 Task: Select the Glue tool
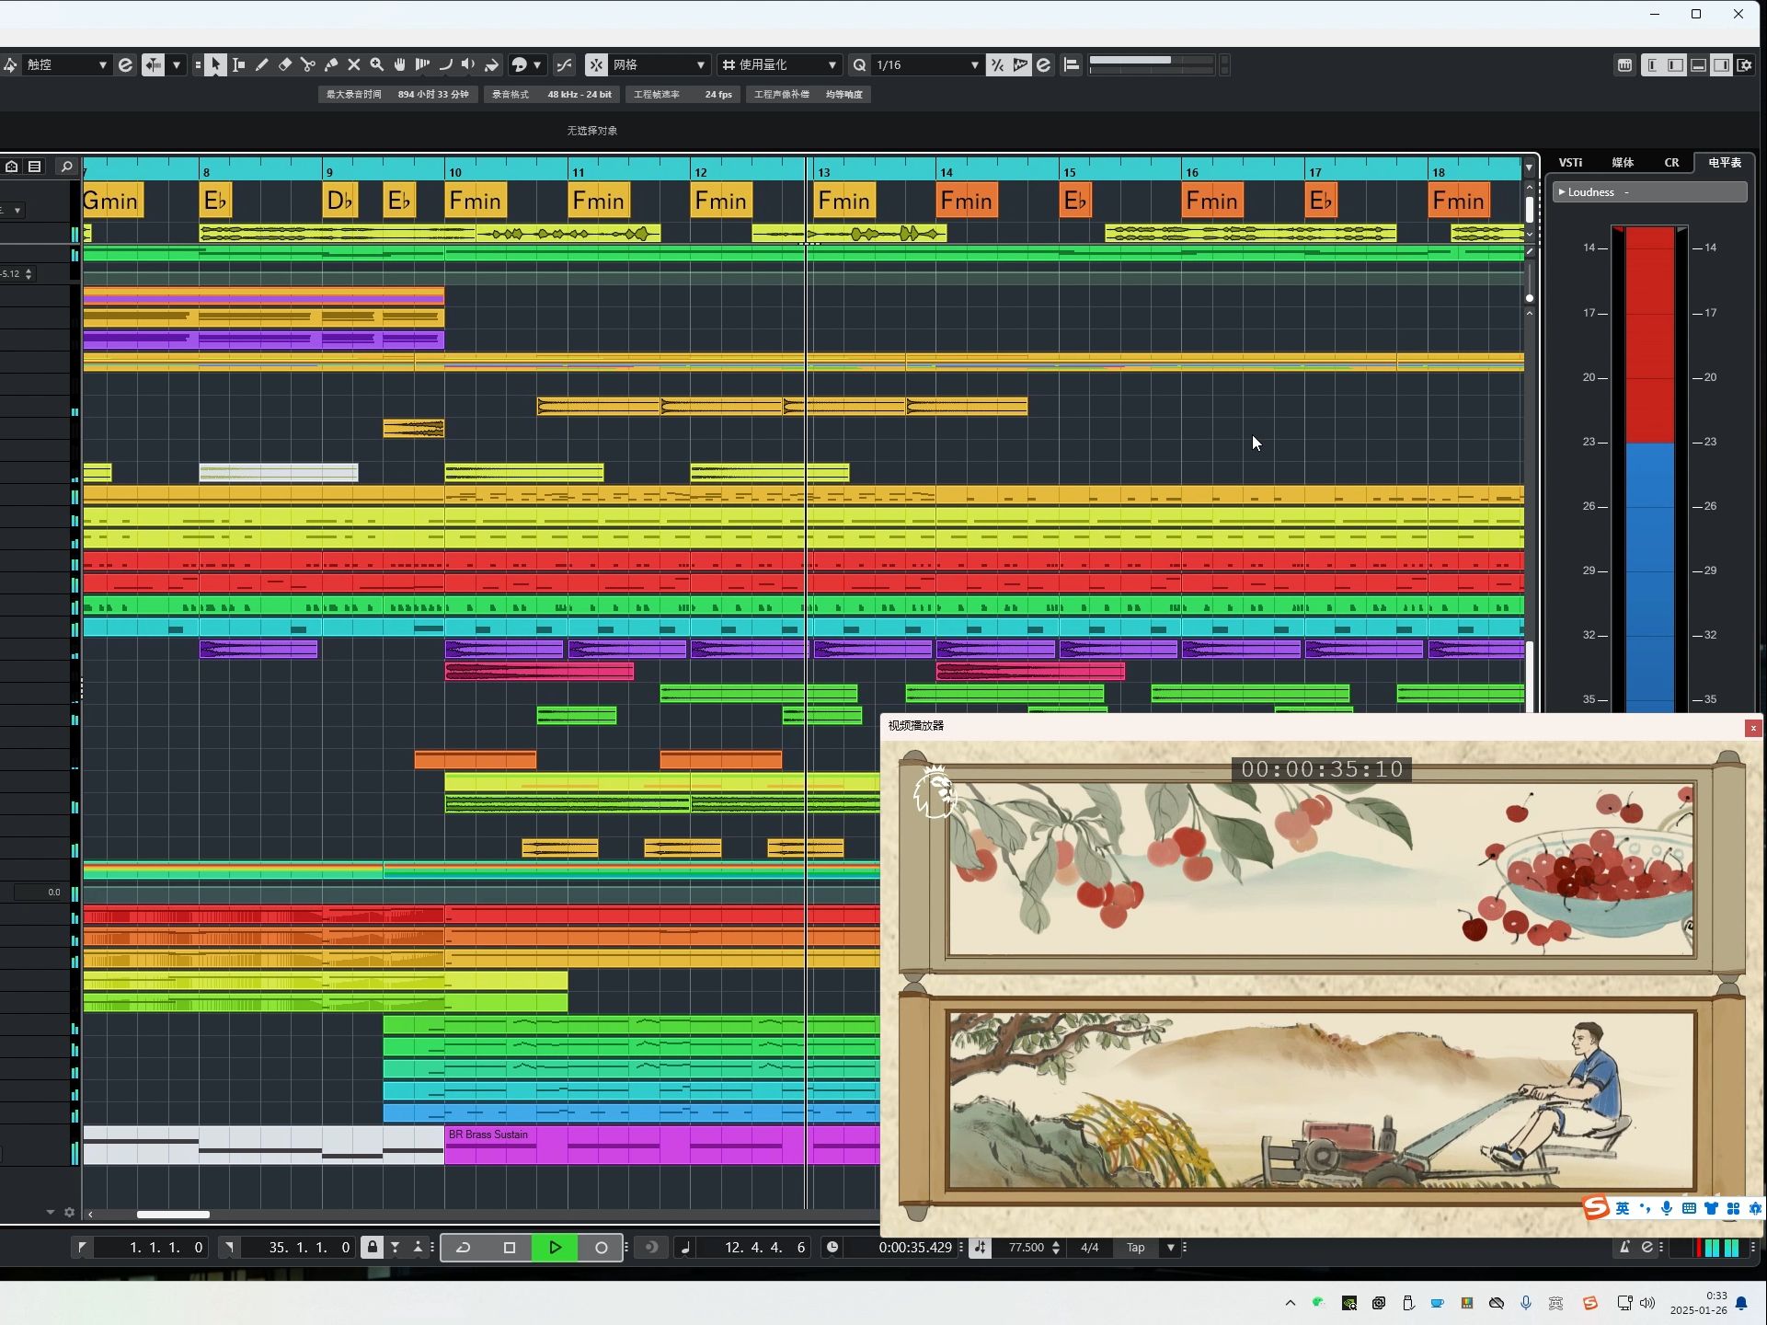[x=331, y=64]
